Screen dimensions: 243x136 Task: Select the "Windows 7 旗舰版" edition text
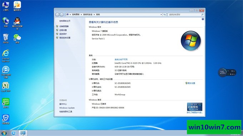(x=100, y=31)
